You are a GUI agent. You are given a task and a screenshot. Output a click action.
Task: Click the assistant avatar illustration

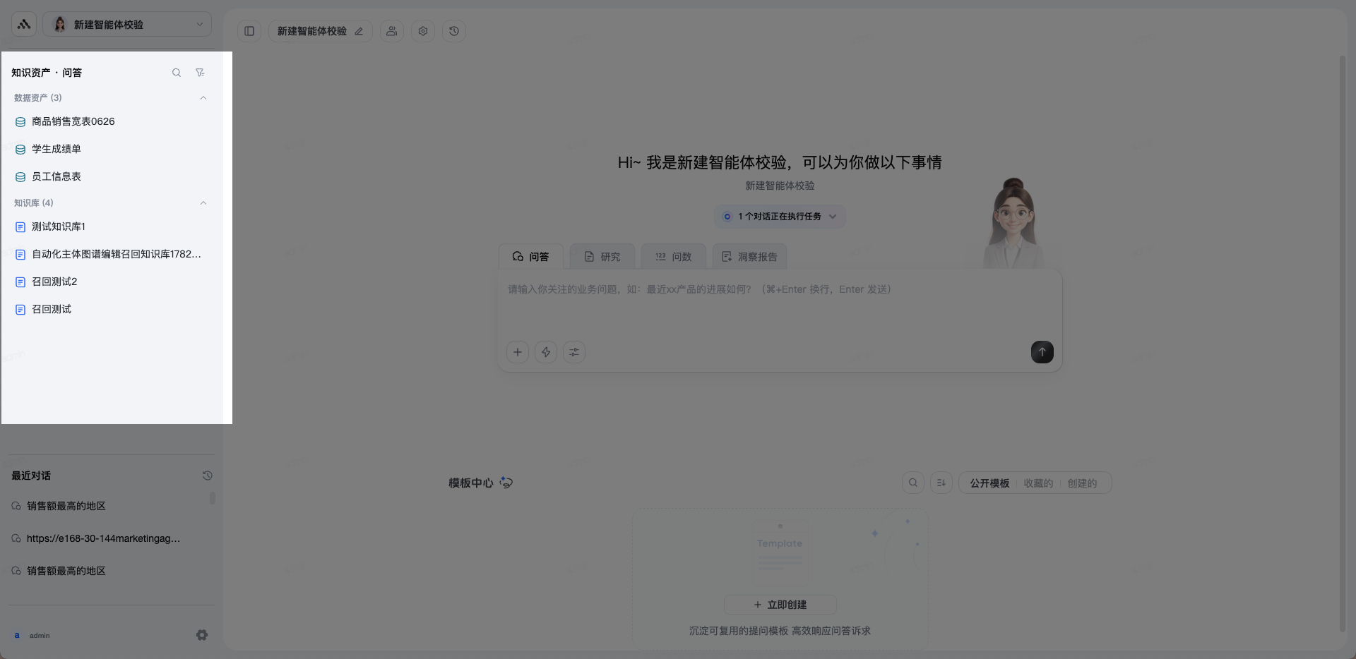coord(1013,223)
